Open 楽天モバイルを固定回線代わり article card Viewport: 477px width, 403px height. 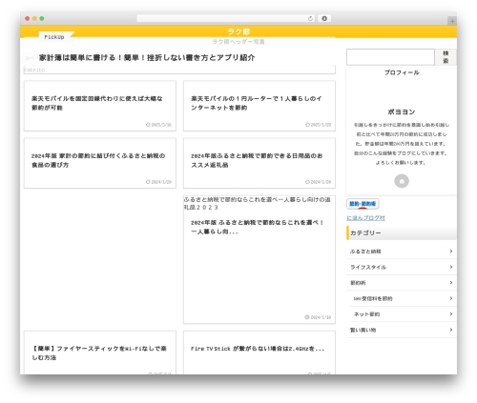click(100, 106)
